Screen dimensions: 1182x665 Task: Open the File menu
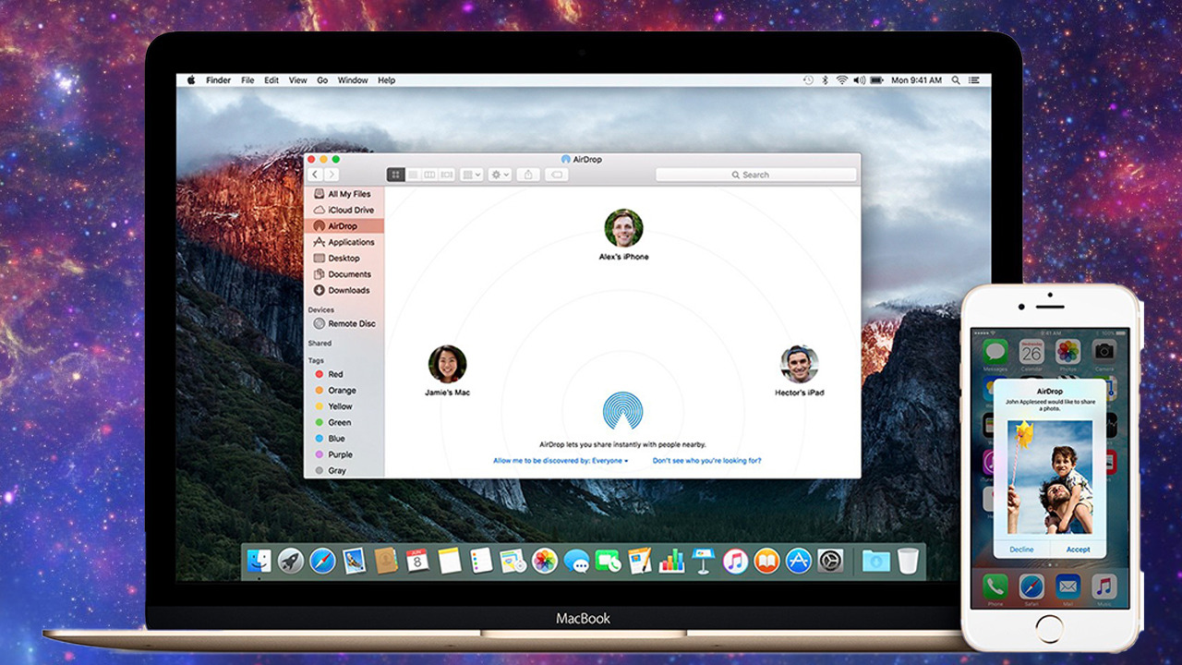click(x=247, y=80)
